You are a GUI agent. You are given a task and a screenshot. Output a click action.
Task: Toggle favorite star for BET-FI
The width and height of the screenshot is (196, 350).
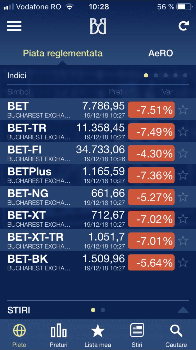183,153
